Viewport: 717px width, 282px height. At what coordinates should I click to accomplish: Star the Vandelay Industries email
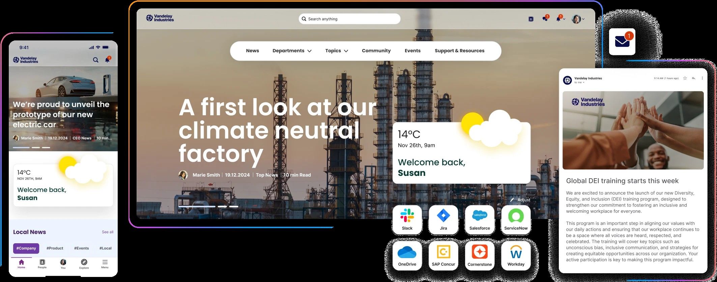pos(685,78)
